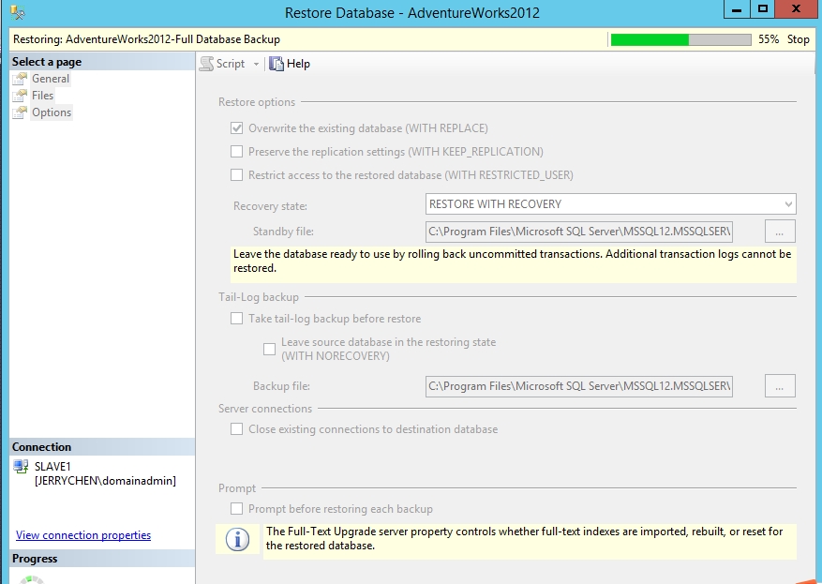Click the Restoring AdventureWorks2012 status text
The image size is (822, 584).
click(x=146, y=39)
